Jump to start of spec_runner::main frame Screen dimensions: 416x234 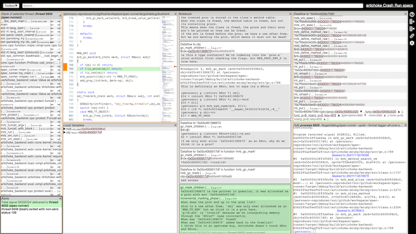[x=52, y=70]
